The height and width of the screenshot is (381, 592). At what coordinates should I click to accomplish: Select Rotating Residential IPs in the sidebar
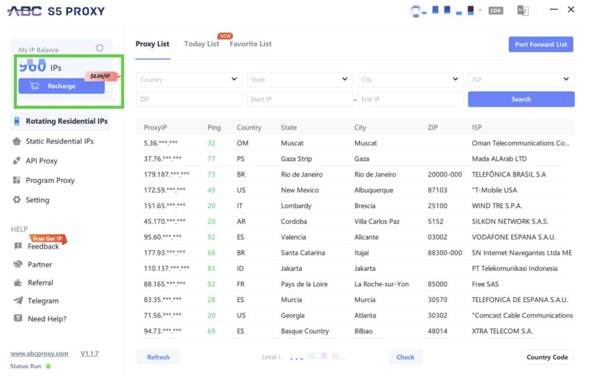click(60, 121)
